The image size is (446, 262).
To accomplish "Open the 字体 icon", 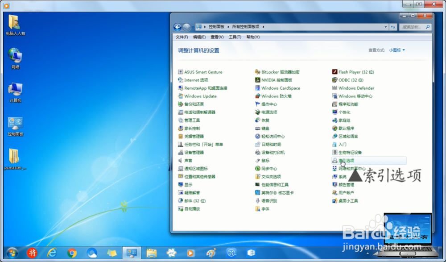I will (257, 209).
